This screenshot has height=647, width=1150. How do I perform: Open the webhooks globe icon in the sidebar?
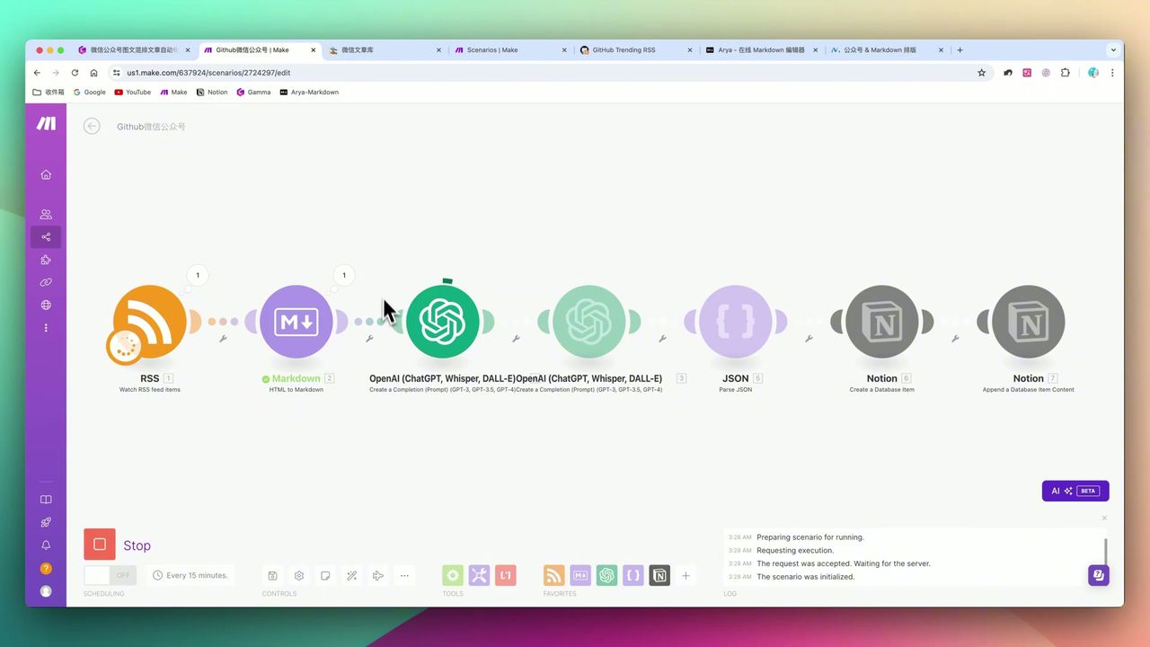[x=46, y=305]
